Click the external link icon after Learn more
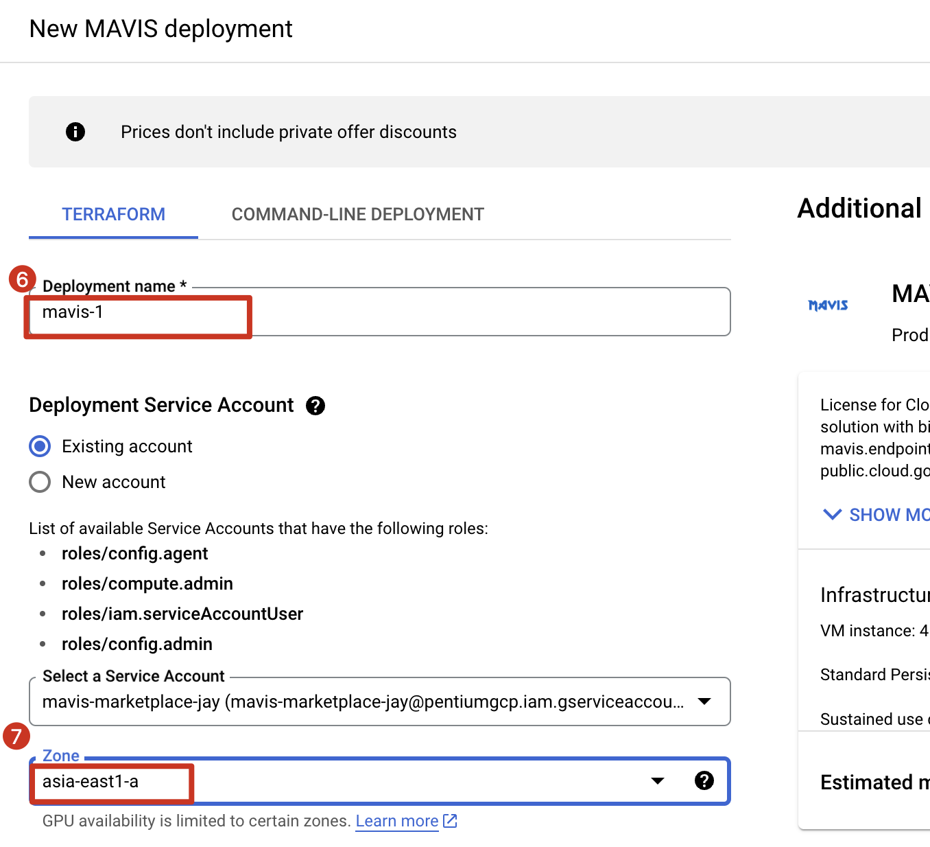This screenshot has width=930, height=847. (x=450, y=821)
